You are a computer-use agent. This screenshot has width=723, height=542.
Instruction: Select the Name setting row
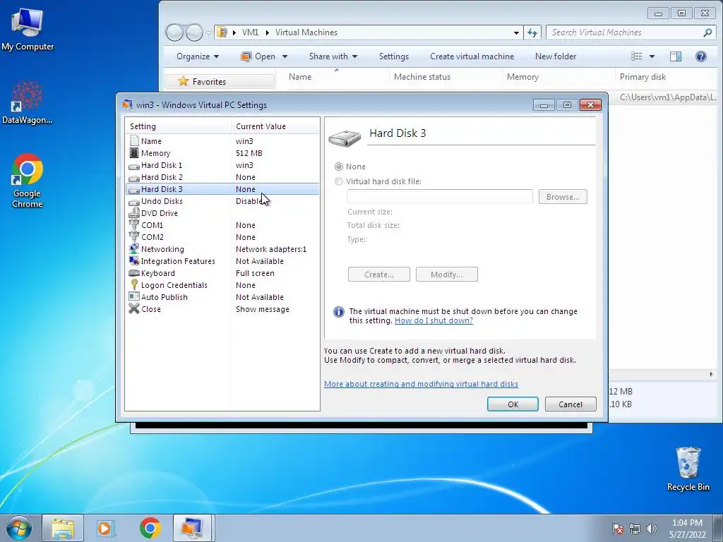[x=222, y=141]
